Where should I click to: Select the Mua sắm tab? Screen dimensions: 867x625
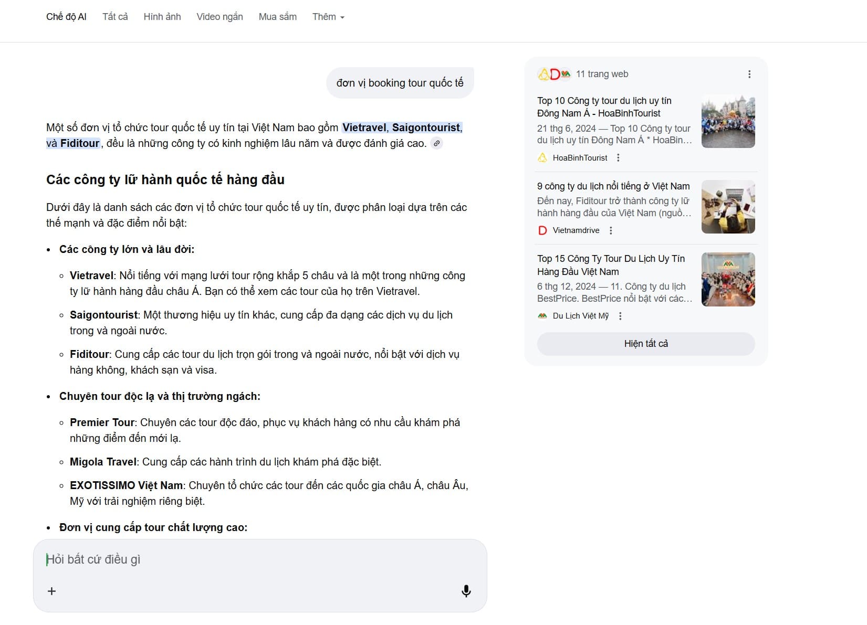coord(277,17)
